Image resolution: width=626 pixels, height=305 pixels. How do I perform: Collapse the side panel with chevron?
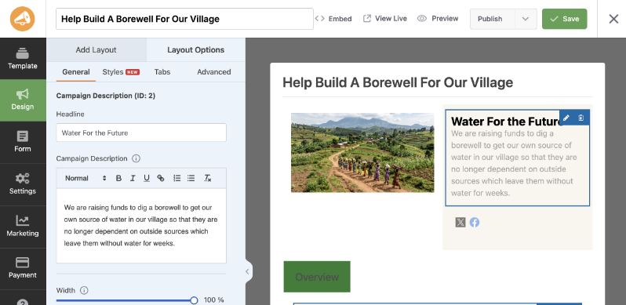248,271
